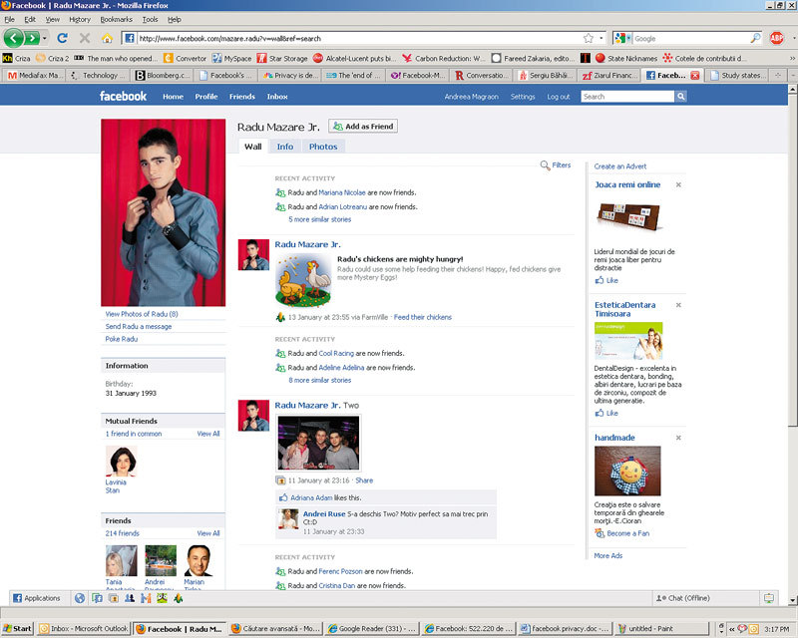798x638 pixels.
Task: Go back with the green back arrow
Action: 13,38
